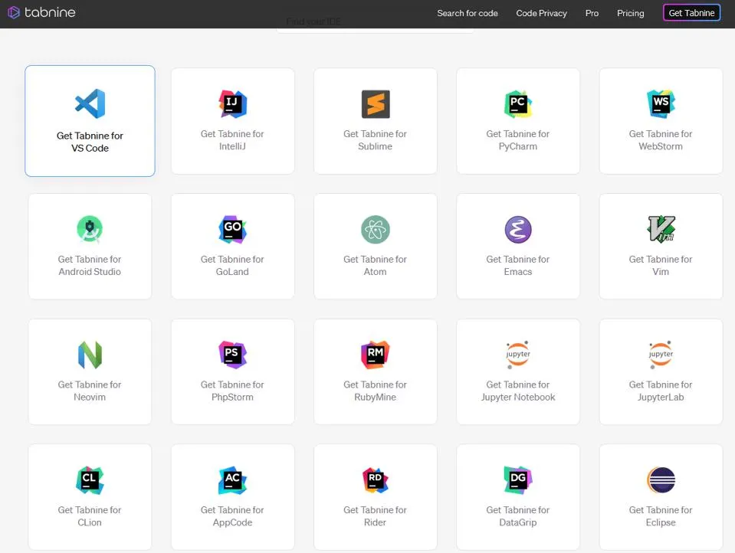735x553 pixels.
Task: Select the Vim logo icon
Action: 661,229
